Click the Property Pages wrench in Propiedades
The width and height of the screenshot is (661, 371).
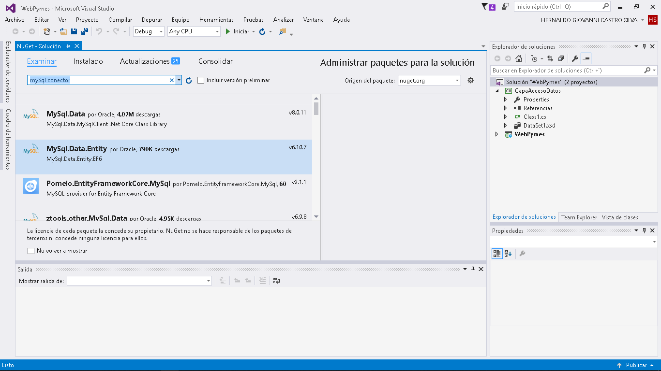click(522, 253)
